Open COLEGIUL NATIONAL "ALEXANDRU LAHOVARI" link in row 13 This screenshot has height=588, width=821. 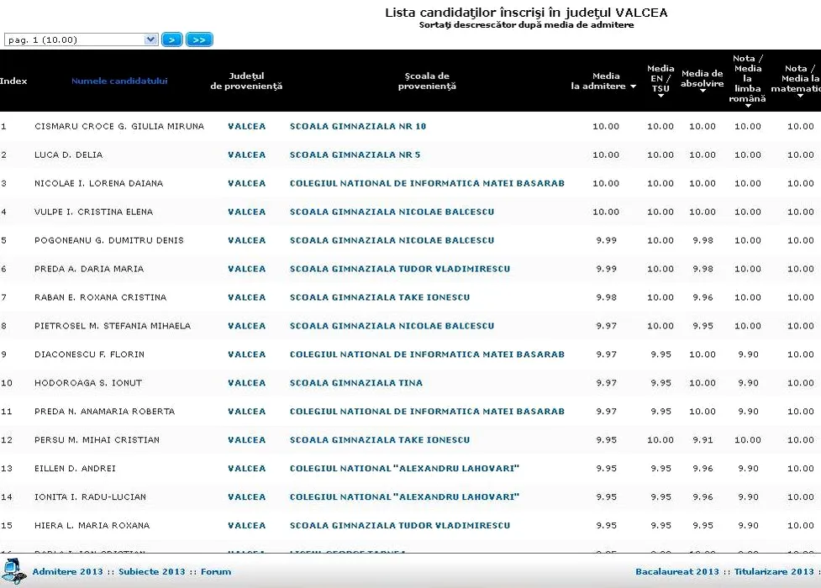point(404,469)
